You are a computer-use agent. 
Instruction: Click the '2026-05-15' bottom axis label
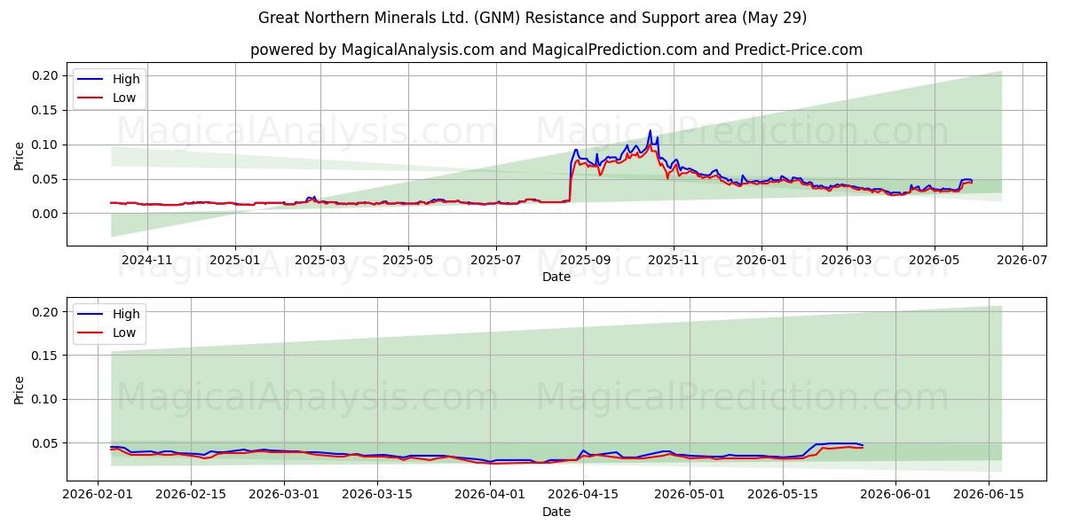[784, 495]
